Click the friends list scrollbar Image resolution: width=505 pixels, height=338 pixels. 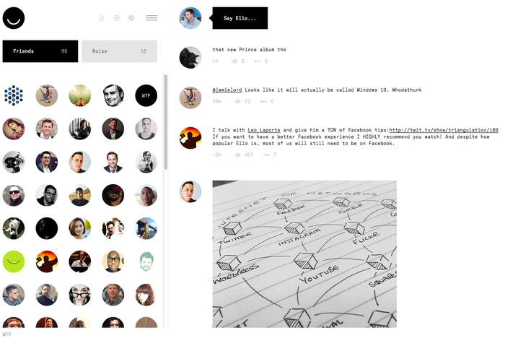point(165,122)
